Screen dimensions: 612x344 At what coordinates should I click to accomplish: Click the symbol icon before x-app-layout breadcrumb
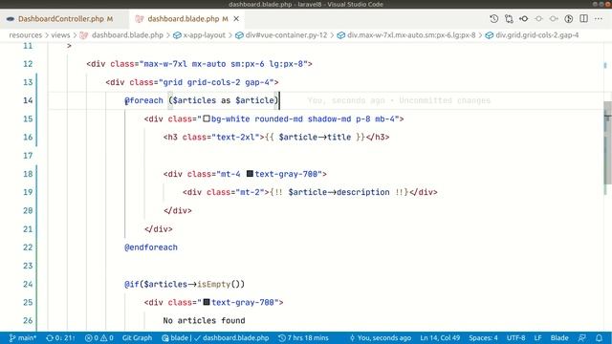(x=177, y=35)
